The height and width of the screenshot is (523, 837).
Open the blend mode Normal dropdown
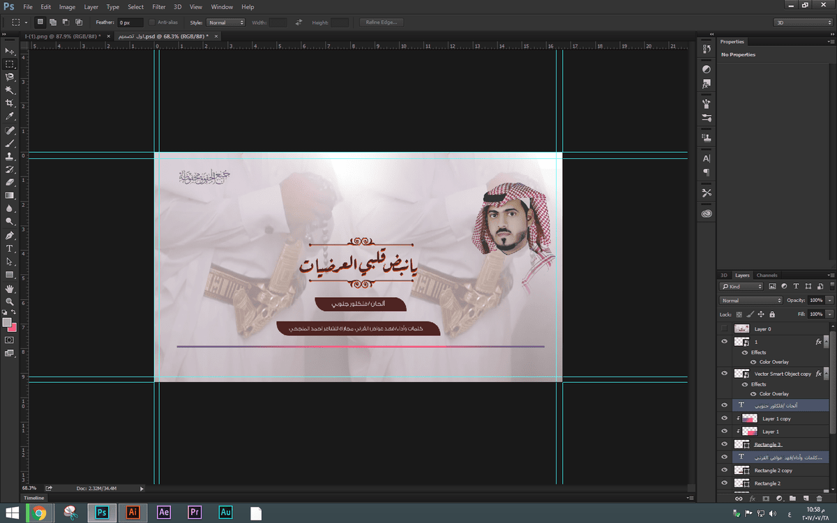(x=751, y=301)
